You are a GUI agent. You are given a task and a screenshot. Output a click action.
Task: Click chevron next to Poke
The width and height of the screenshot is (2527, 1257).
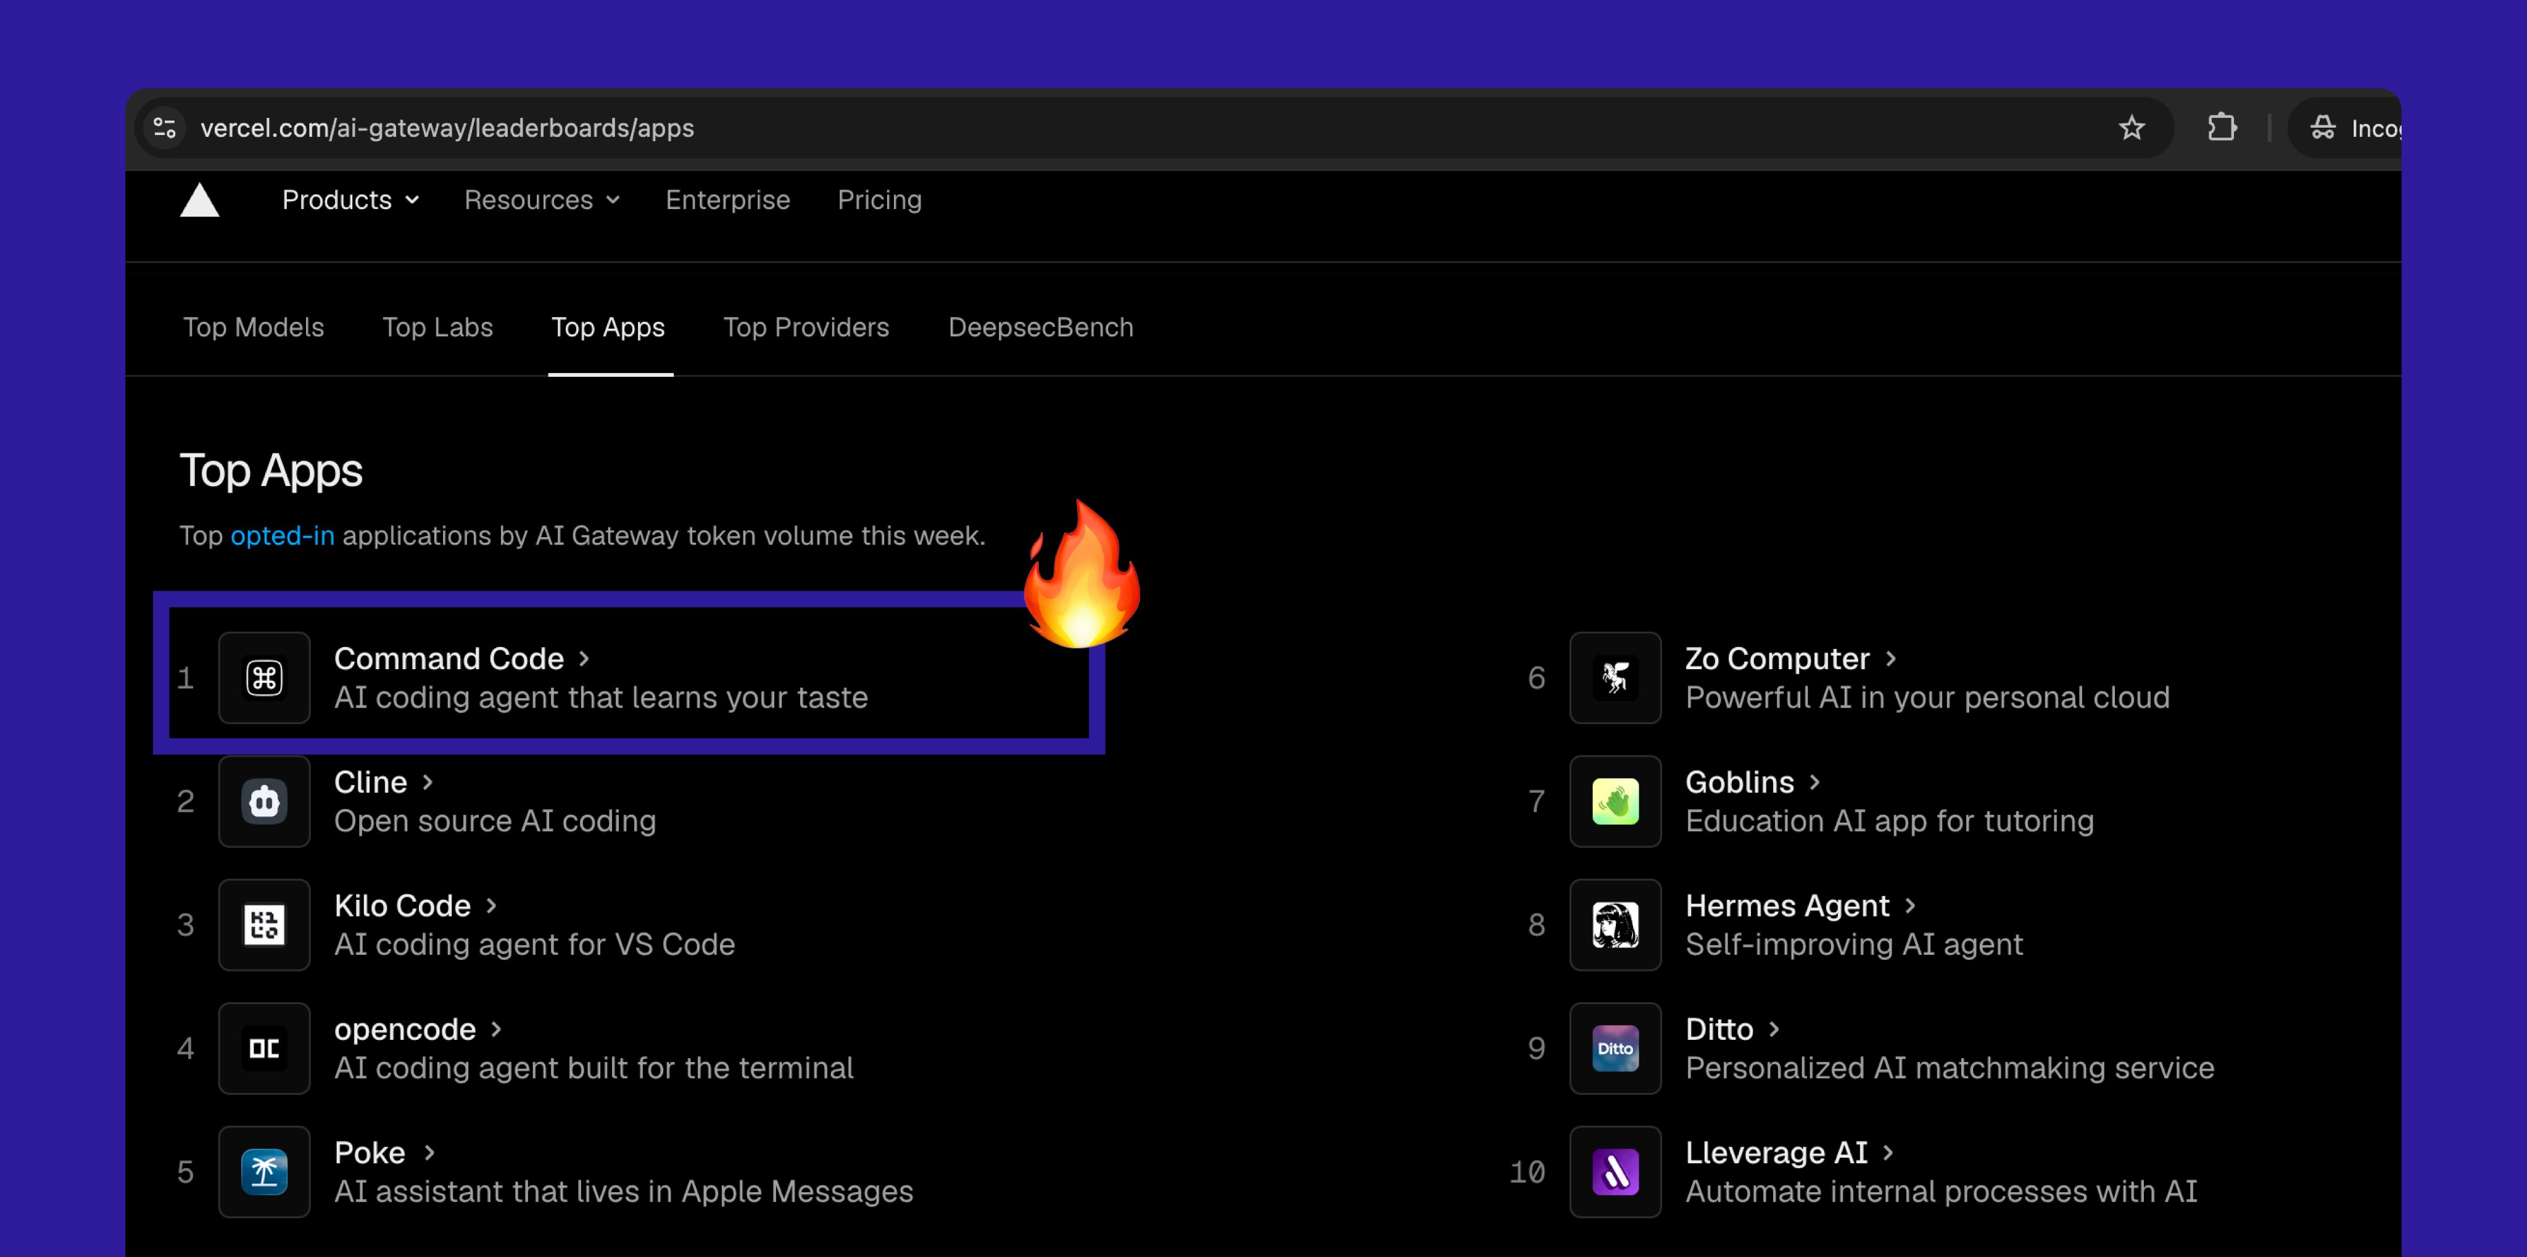429,1153
